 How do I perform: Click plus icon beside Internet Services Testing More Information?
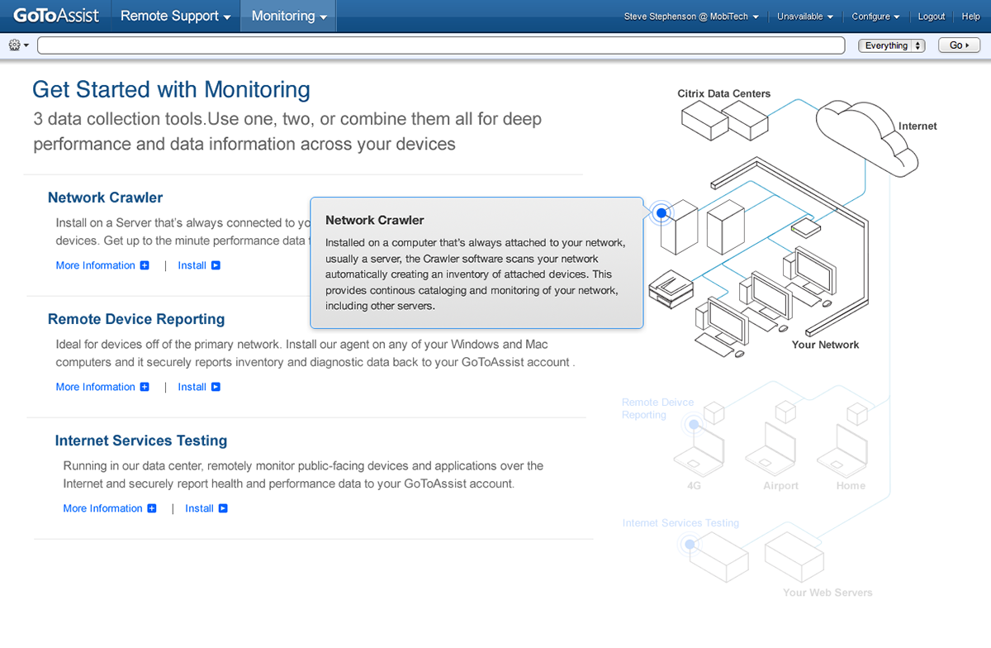pos(152,508)
